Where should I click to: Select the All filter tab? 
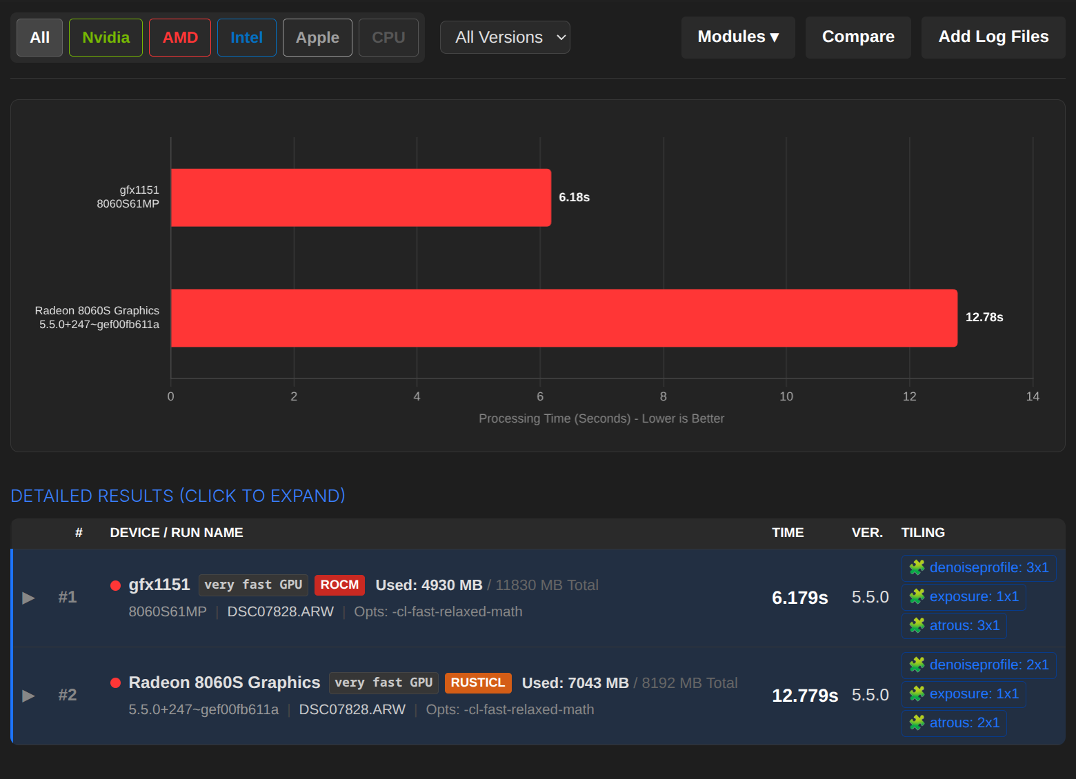[x=40, y=37]
